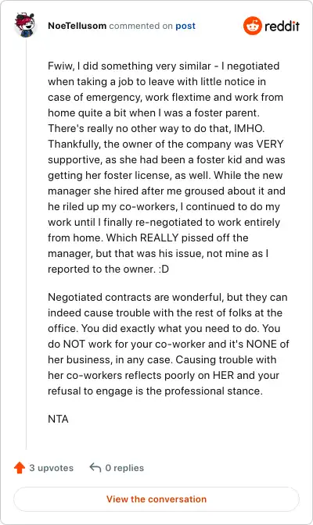Click the "NTA" verdict text

pyautogui.click(x=59, y=419)
